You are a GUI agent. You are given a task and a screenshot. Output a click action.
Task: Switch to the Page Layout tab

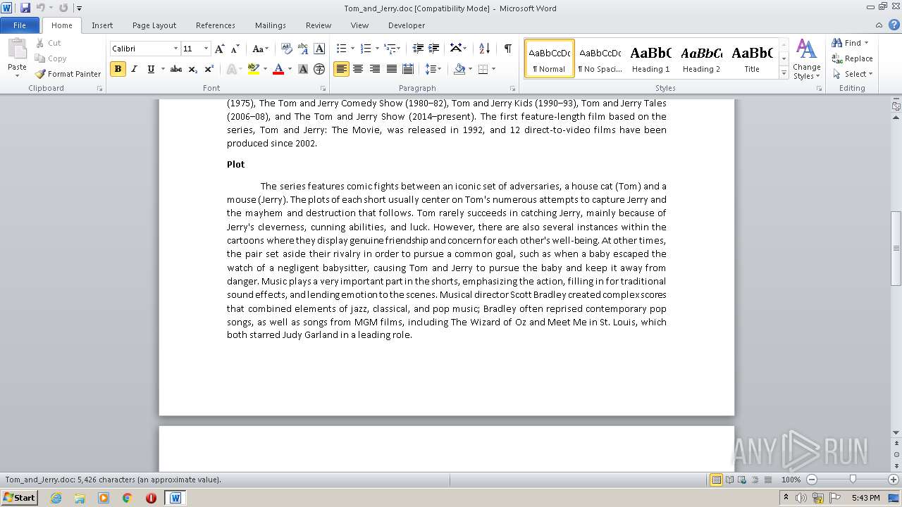click(154, 25)
